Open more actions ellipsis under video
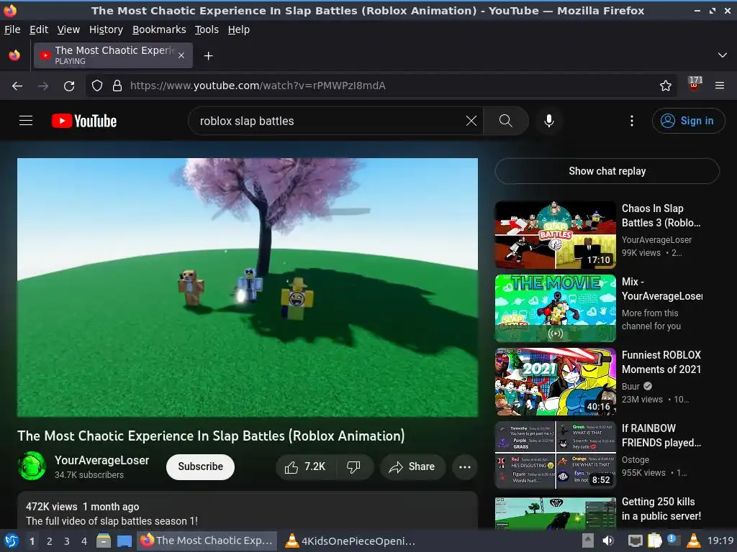This screenshot has height=552, width=737. pos(465,467)
